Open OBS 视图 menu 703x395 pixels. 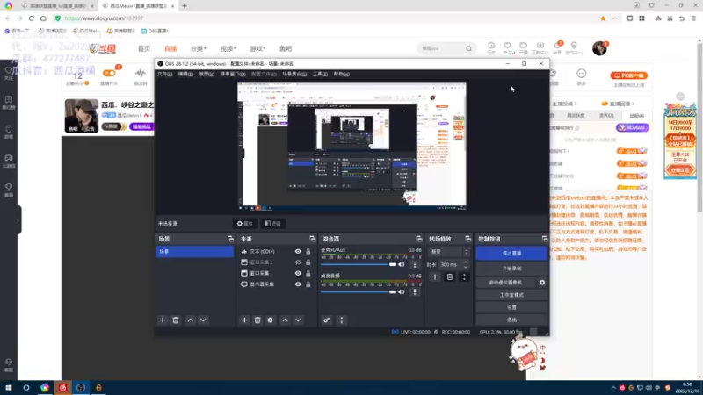click(x=207, y=74)
